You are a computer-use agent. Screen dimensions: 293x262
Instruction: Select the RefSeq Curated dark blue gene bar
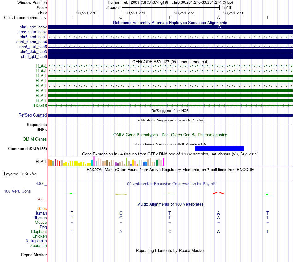coord(170,115)
